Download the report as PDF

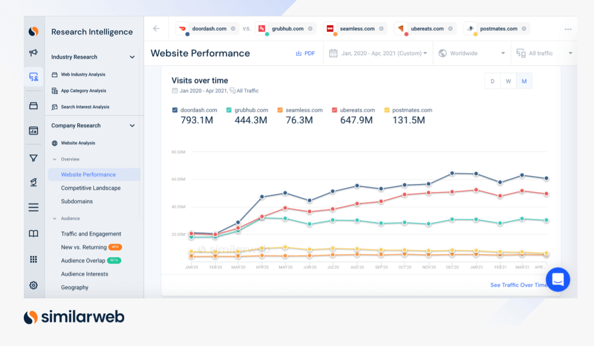pos(305,53)
